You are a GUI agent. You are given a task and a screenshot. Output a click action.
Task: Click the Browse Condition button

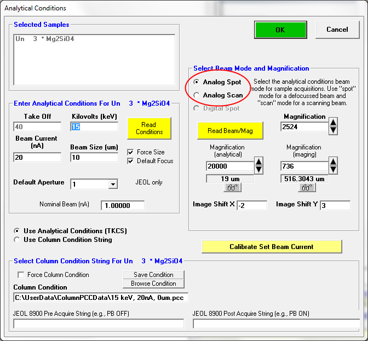(153, 284)
